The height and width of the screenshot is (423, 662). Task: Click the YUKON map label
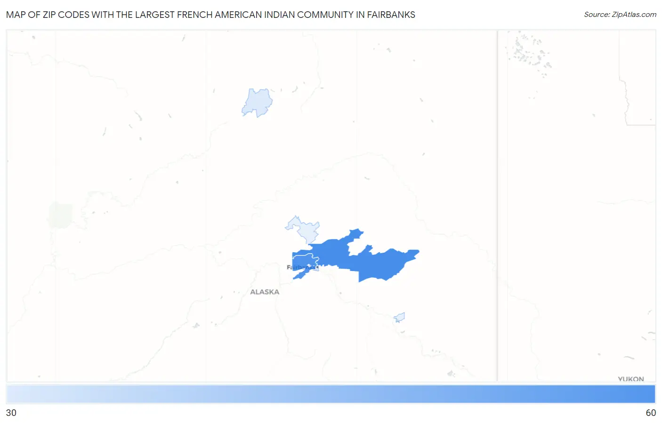pyautogui.click(x=631, y=379)
